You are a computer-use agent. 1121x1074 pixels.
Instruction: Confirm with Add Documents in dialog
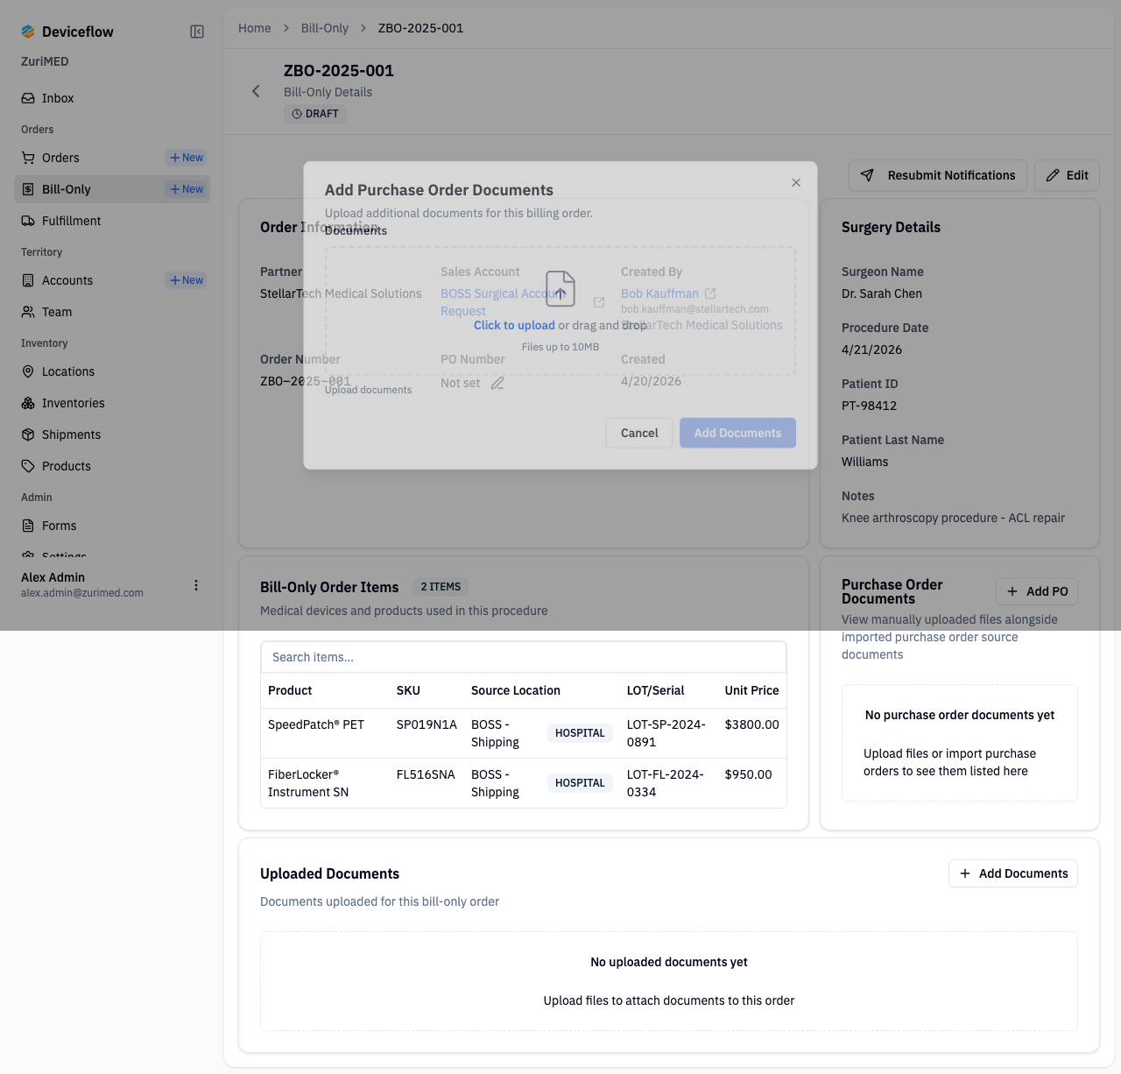pos(737,433)
